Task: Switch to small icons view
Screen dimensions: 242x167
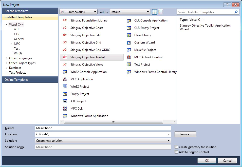Action: pos(155,12)
